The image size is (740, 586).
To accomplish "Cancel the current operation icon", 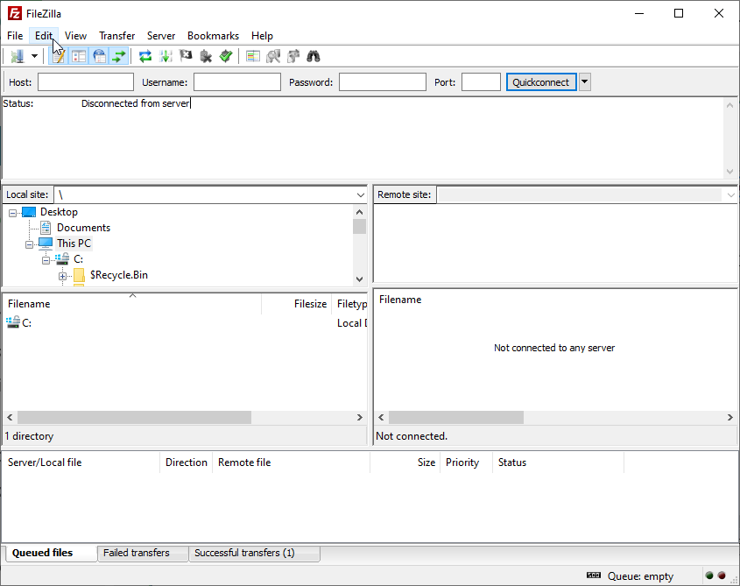I will [186, 56].
